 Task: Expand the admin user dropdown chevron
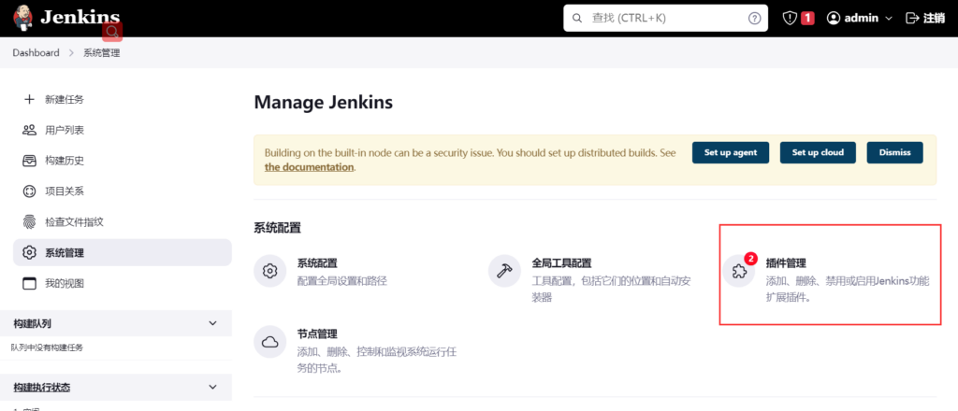coord(889,19)
